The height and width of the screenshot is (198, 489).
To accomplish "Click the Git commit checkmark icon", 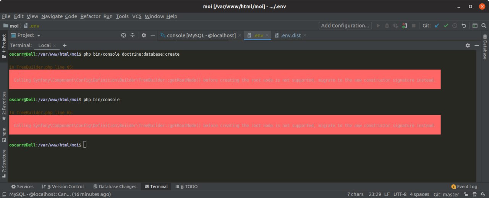I will 446,26.
